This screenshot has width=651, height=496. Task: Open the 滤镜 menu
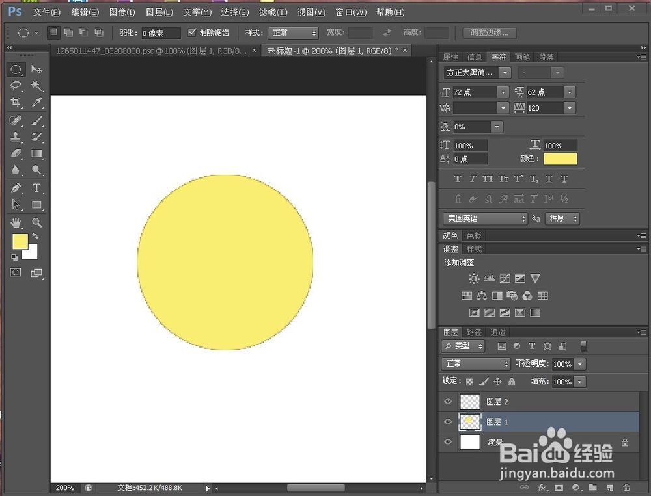[273, 12]
